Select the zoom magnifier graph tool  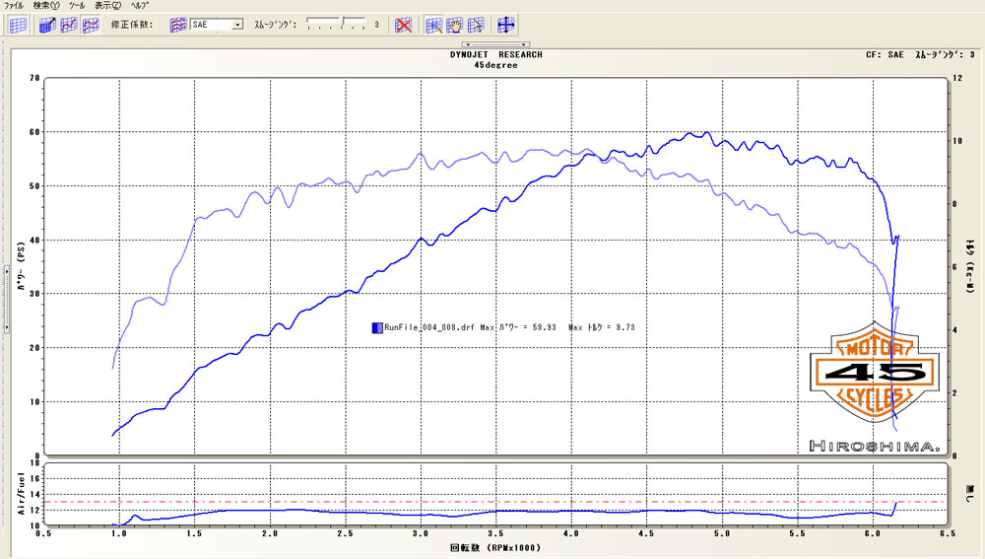434,25
